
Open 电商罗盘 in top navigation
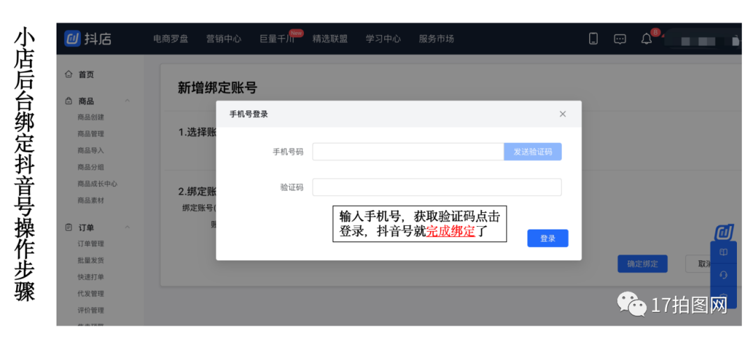point(171,39)
